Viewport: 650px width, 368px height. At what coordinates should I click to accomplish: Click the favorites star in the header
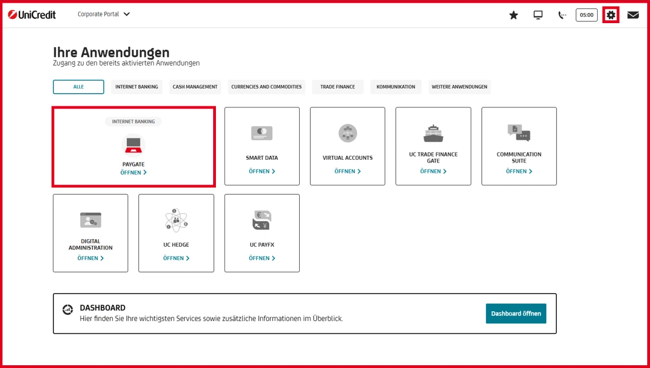click(x=513, y=15)
